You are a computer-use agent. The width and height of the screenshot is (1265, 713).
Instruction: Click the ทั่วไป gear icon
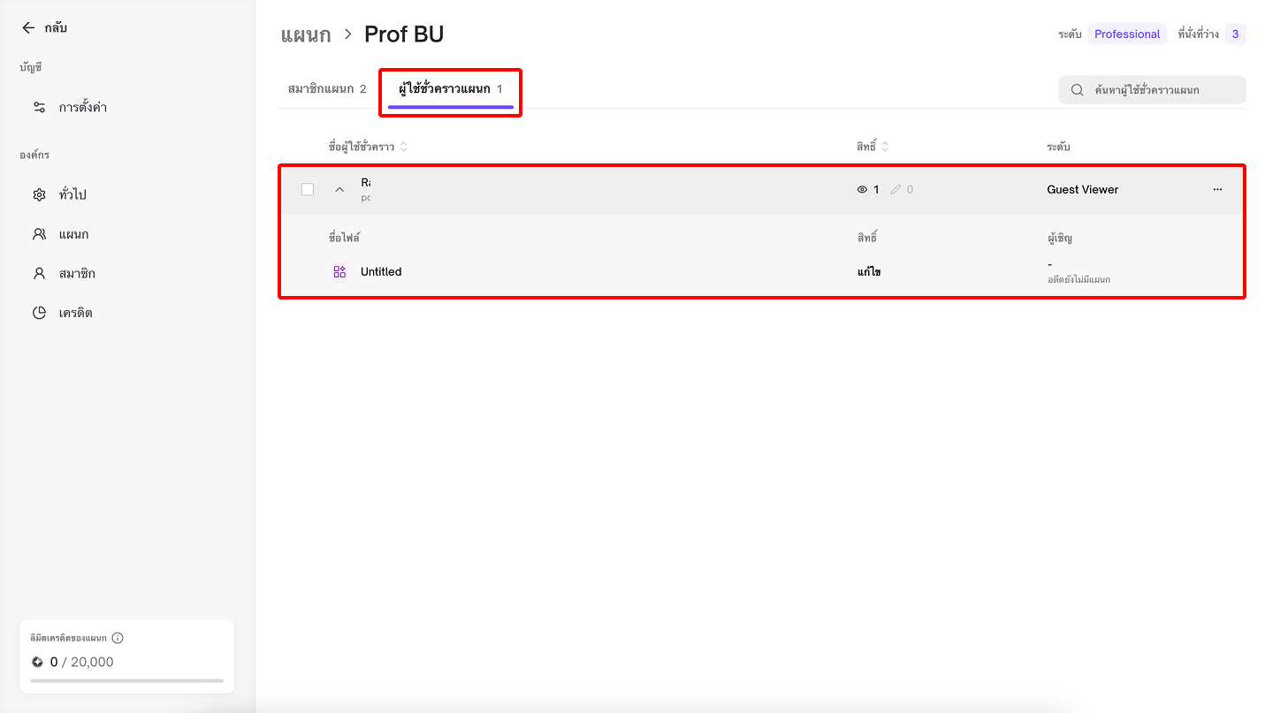point(39,194)
